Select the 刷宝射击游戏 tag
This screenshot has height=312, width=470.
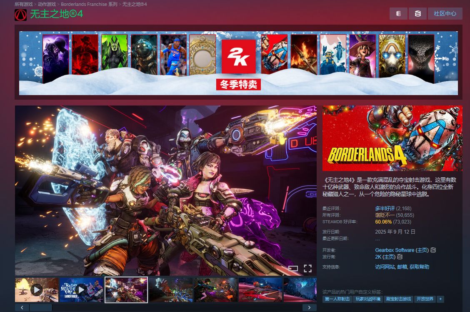click(398, 299)
